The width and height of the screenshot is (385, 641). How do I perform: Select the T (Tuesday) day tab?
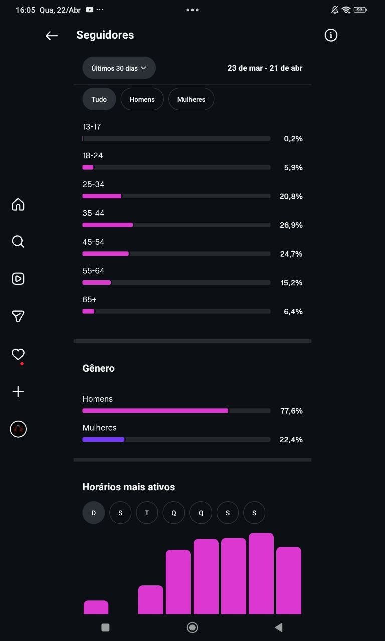147,513
